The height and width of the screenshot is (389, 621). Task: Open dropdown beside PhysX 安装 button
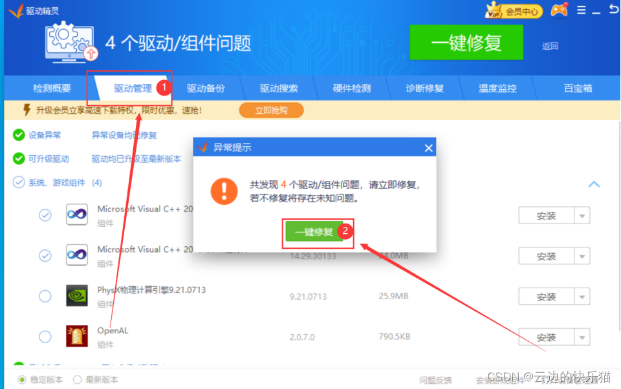click(x=582, y=297)
